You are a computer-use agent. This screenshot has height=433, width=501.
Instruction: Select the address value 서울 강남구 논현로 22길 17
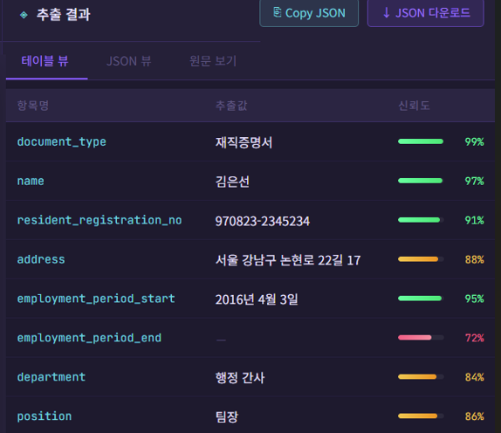pyautogui.click(x=288, y=260)
